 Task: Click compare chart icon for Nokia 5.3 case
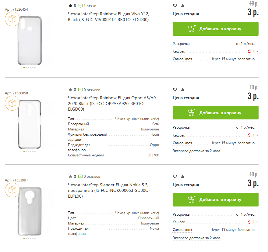tap(182, 176)
